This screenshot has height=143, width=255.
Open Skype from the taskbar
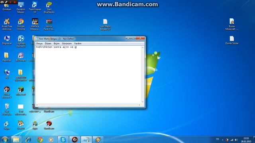tap(63, 139)
